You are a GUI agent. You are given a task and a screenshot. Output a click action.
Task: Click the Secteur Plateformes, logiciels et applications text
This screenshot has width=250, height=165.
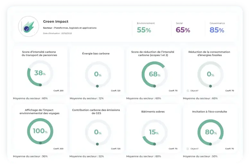click(70, 28)
